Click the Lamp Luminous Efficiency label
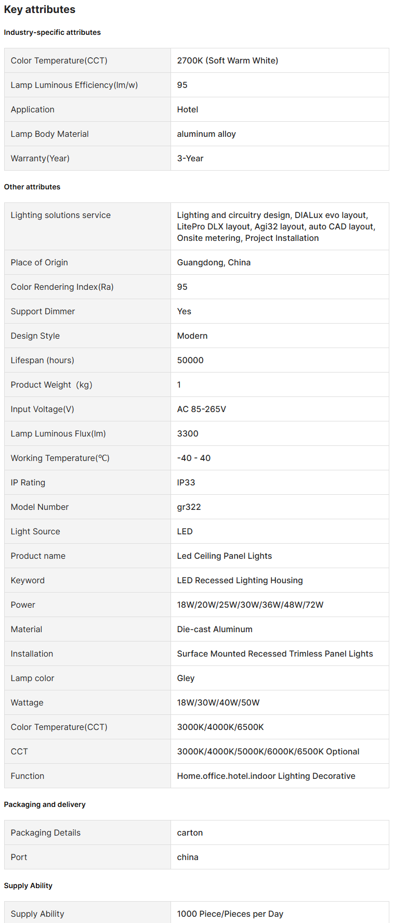Image resolution: width=394 pixels, height=923 pixels. (x=74, y=85)
